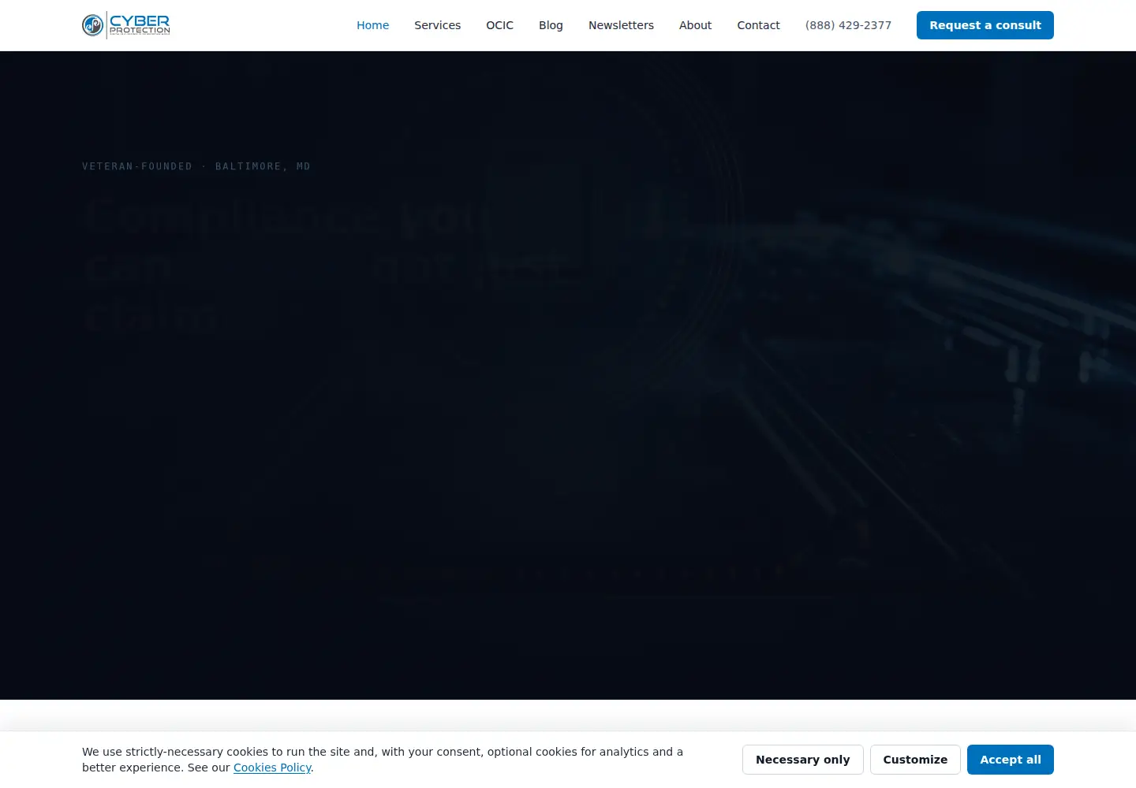The height and width of the screenshot is (788, 1136).
Task: Click the Cyber Protection logo
Action: tap(126, 25)
